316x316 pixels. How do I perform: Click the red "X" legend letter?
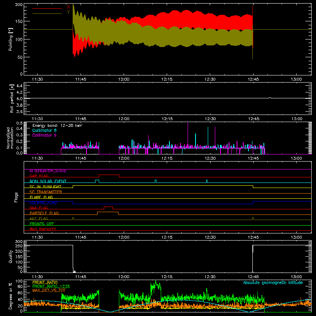point(68,7)
